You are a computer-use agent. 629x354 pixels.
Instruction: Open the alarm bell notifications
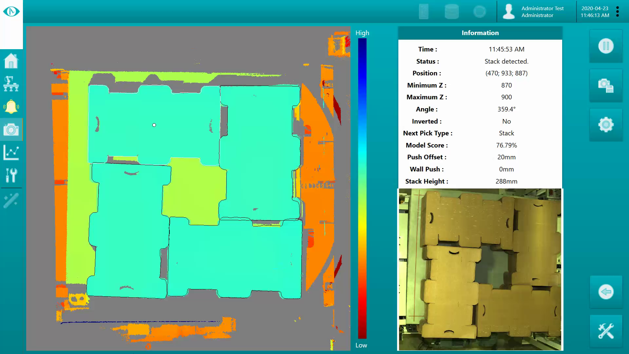(11, 107)
